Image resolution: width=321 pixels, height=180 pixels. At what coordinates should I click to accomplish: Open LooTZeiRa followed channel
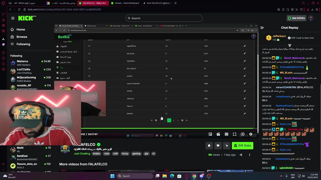[31, 71]
